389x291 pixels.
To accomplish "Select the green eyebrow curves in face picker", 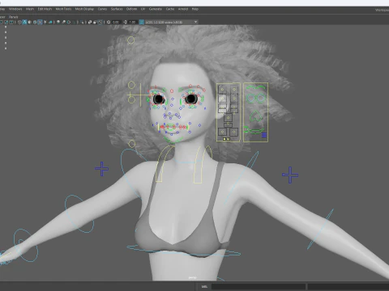I will 255,87.
